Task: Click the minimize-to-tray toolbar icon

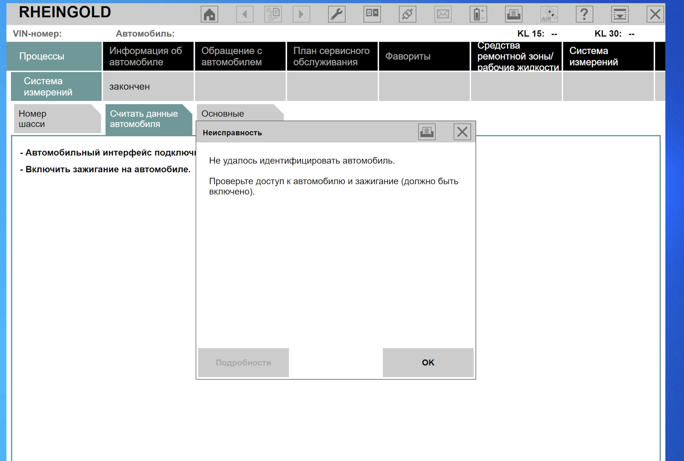Action: [620, 14]
